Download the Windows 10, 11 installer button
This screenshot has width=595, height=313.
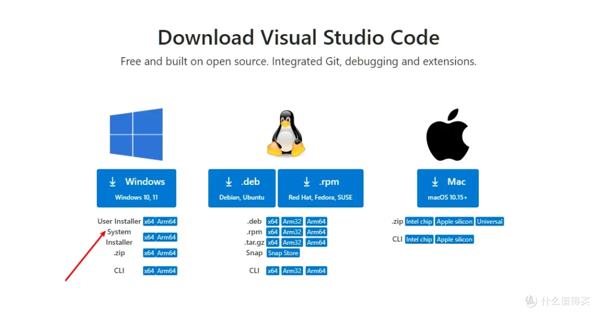(137, 188)
